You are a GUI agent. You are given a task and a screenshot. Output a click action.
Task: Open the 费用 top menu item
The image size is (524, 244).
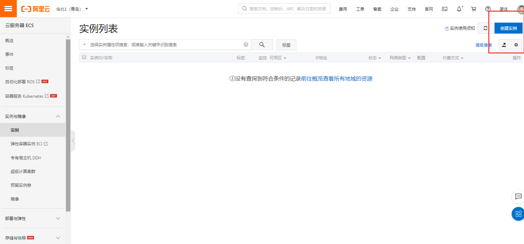343,9
